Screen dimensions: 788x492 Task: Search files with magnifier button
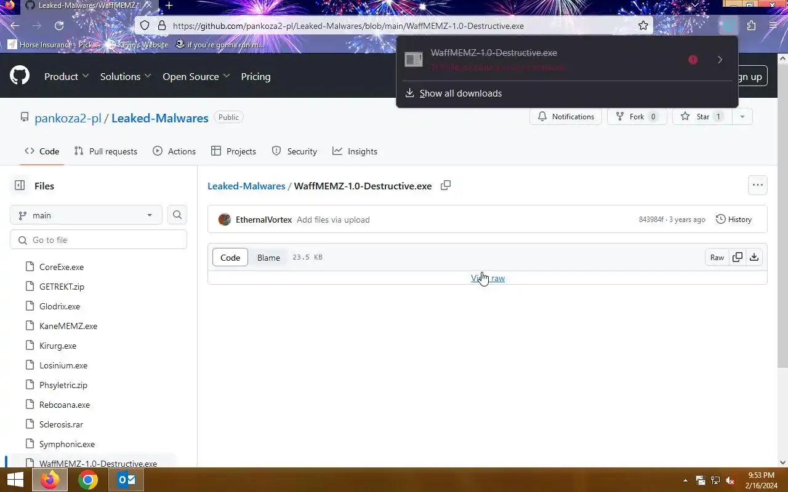pos(177,215)
